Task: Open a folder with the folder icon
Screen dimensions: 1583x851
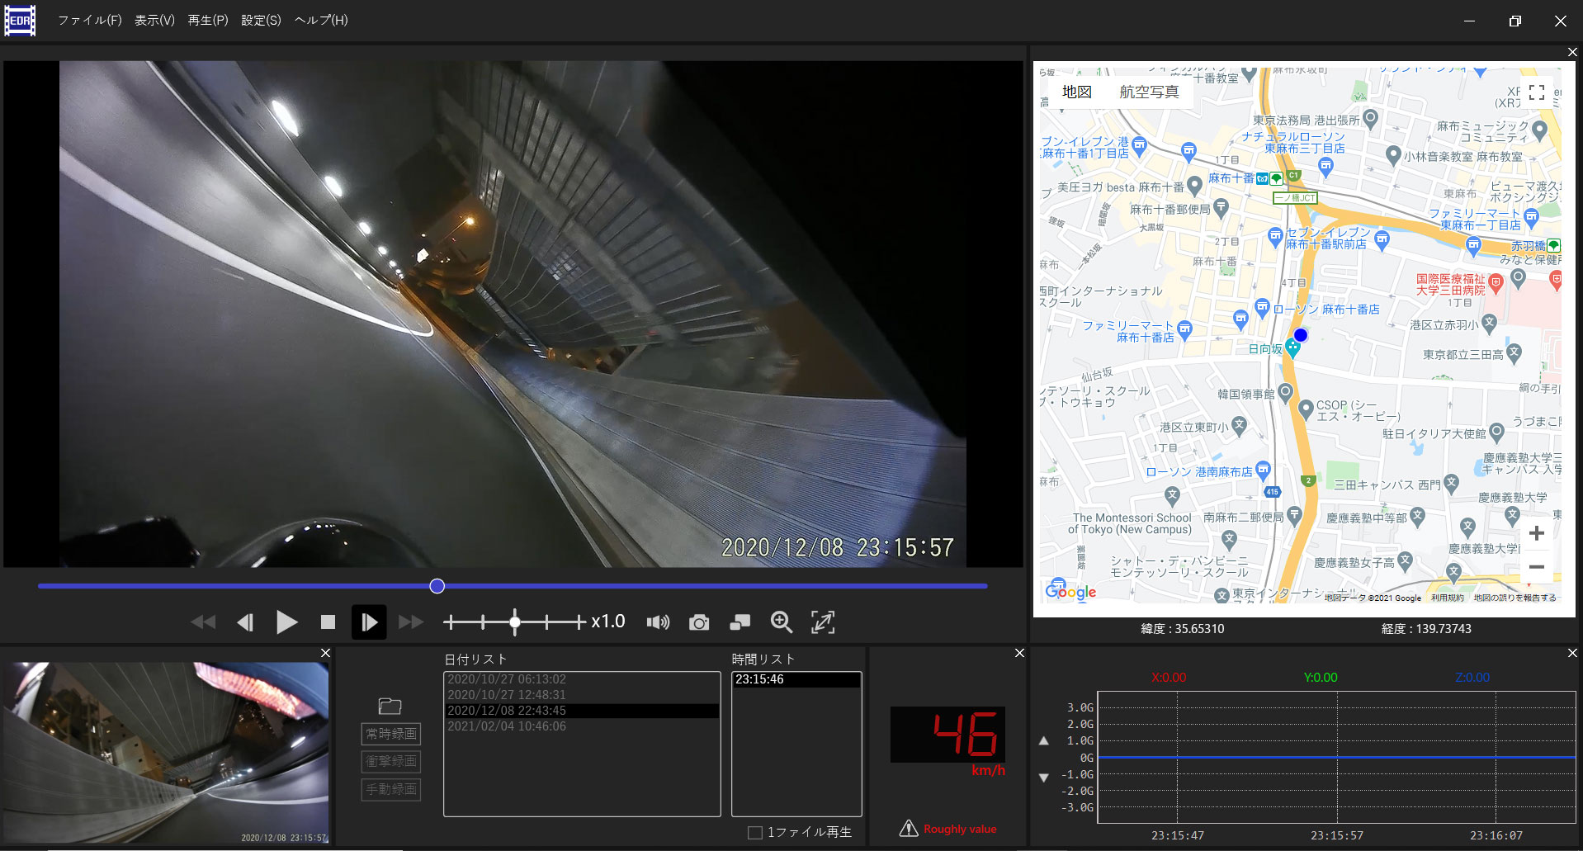Action: tap(390, 706)
